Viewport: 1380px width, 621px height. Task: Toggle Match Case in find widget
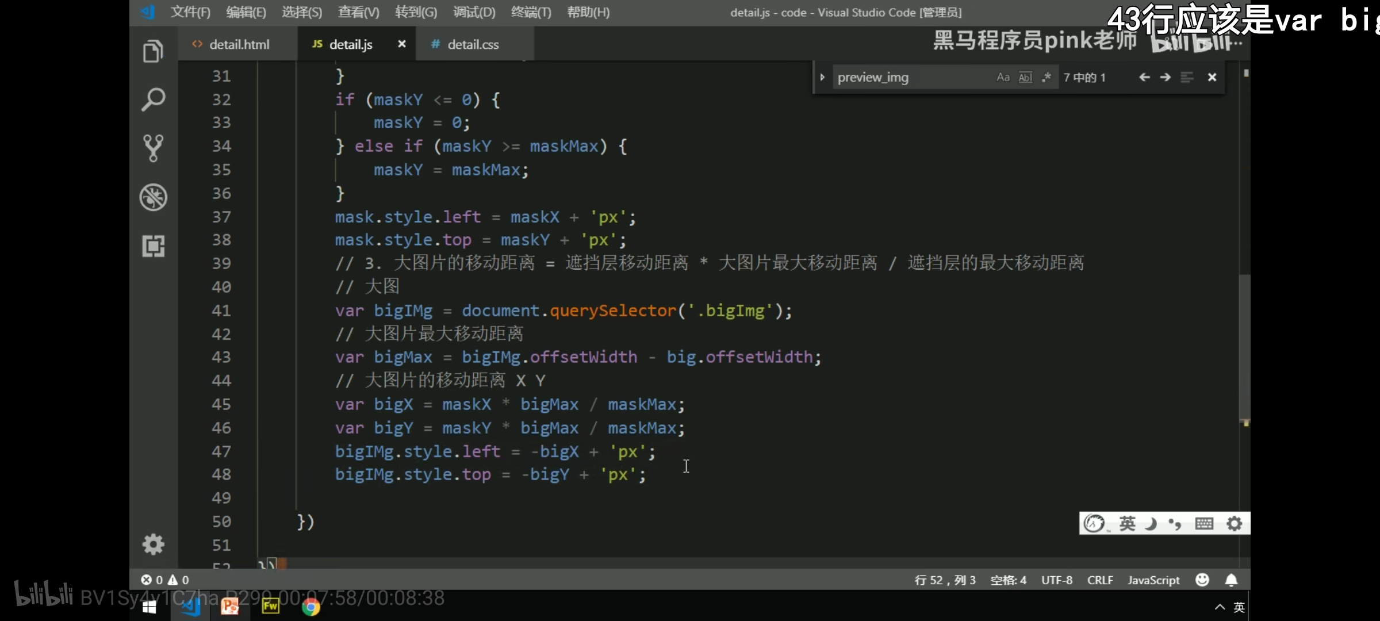[1003, 77]
